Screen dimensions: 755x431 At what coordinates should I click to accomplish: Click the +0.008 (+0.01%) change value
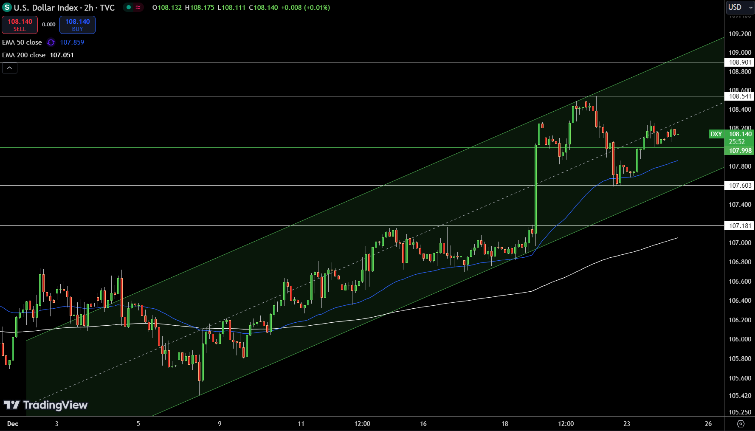(x=305, y=8)
